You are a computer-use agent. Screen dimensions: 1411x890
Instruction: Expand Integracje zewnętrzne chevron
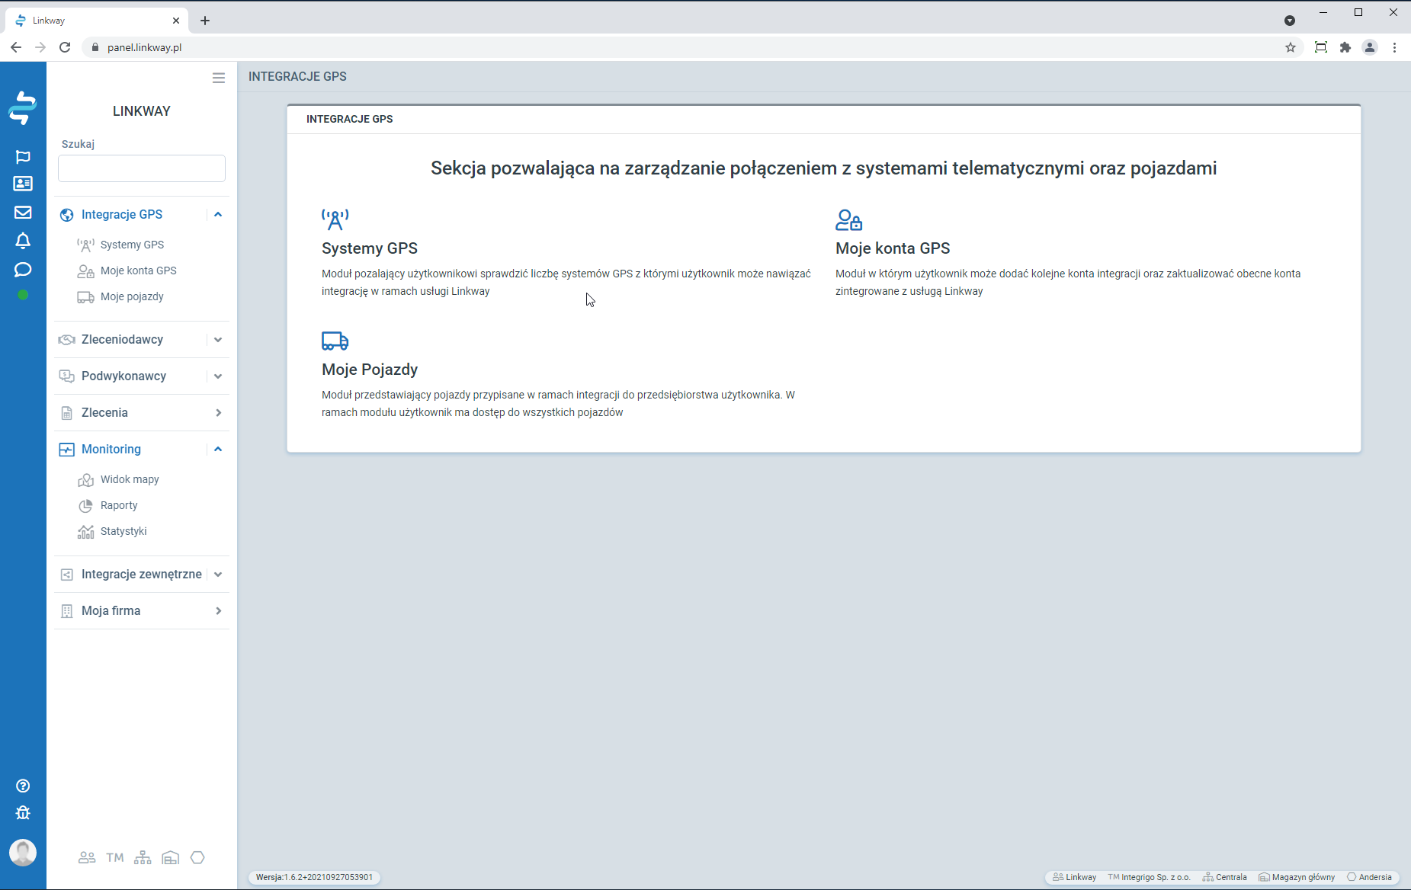(218, 575)
